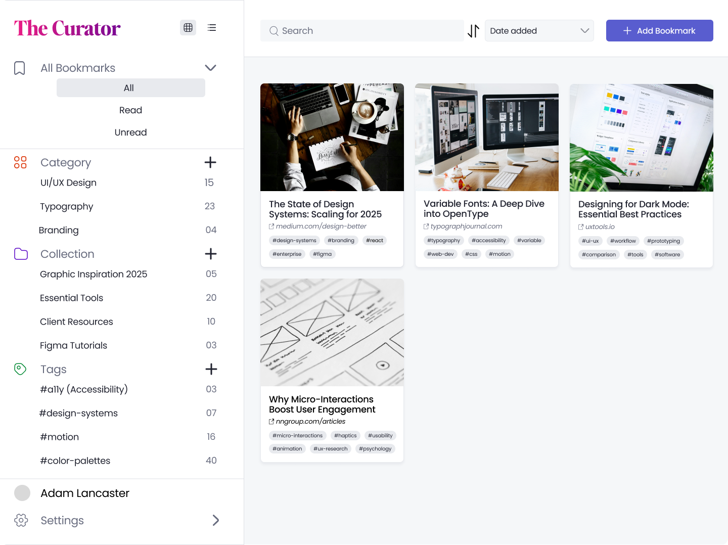This screenshot has width=728, height=545.
Task: Click the Tags label icon
Action: [20, 369]
